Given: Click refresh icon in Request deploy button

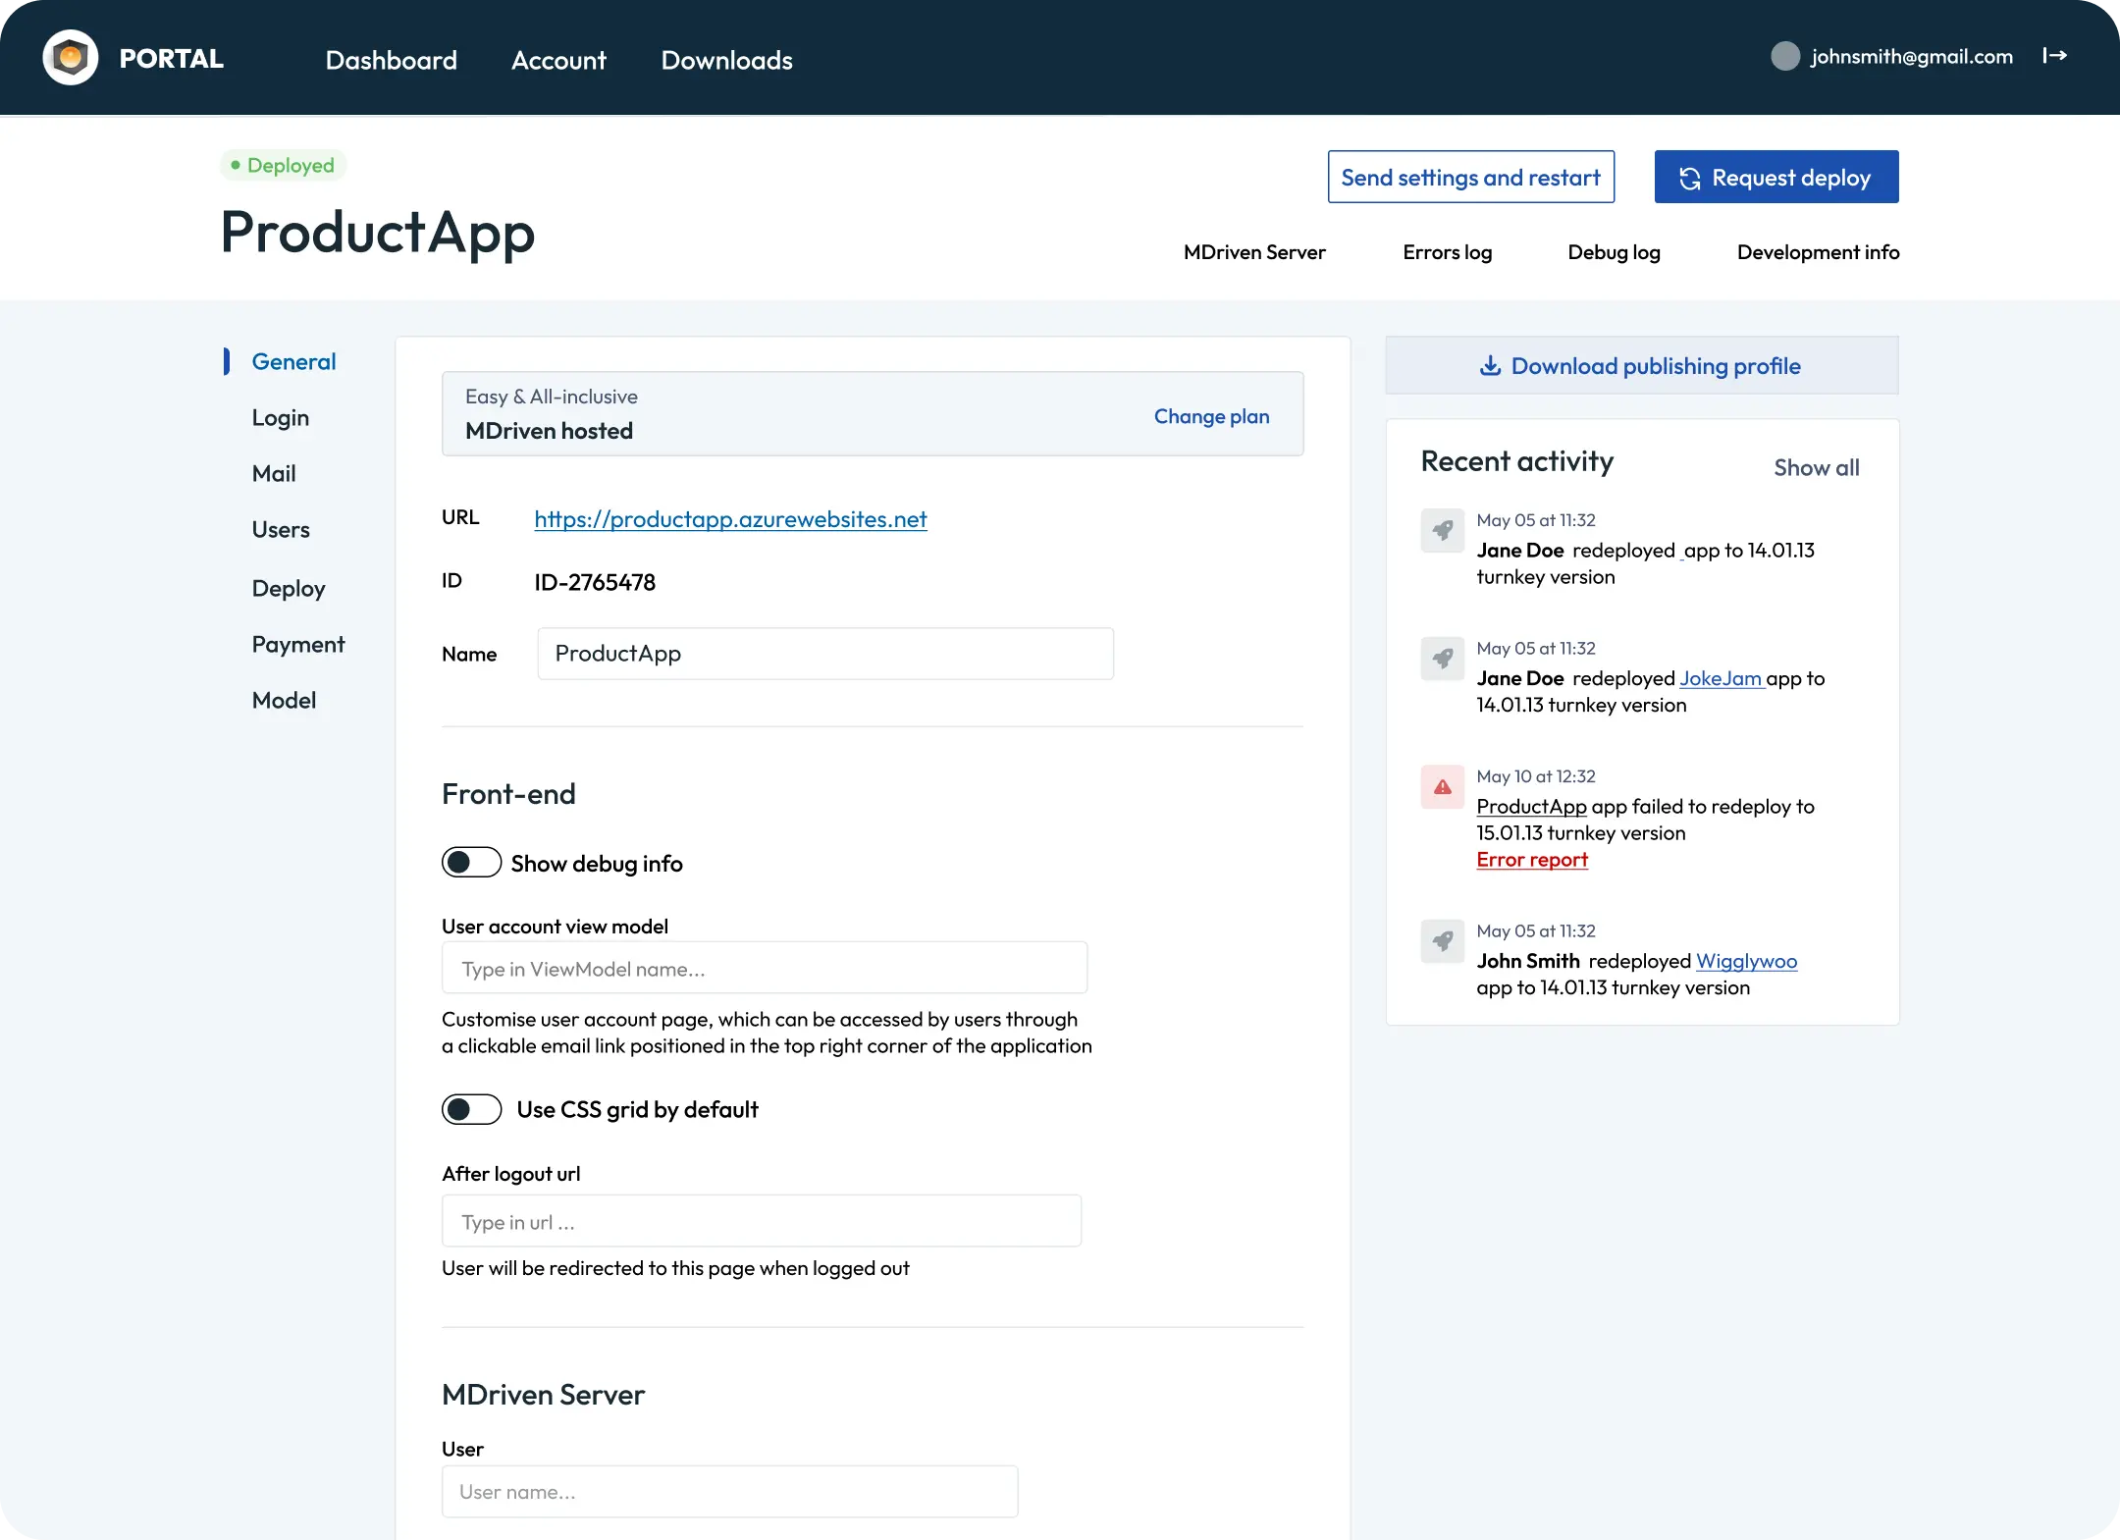Looking at the screenshot, I should (1690, 179).
